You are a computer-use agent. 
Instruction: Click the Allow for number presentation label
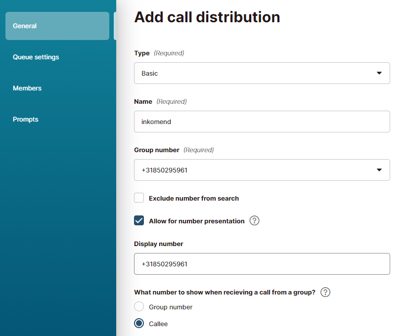tap(196, 221)
